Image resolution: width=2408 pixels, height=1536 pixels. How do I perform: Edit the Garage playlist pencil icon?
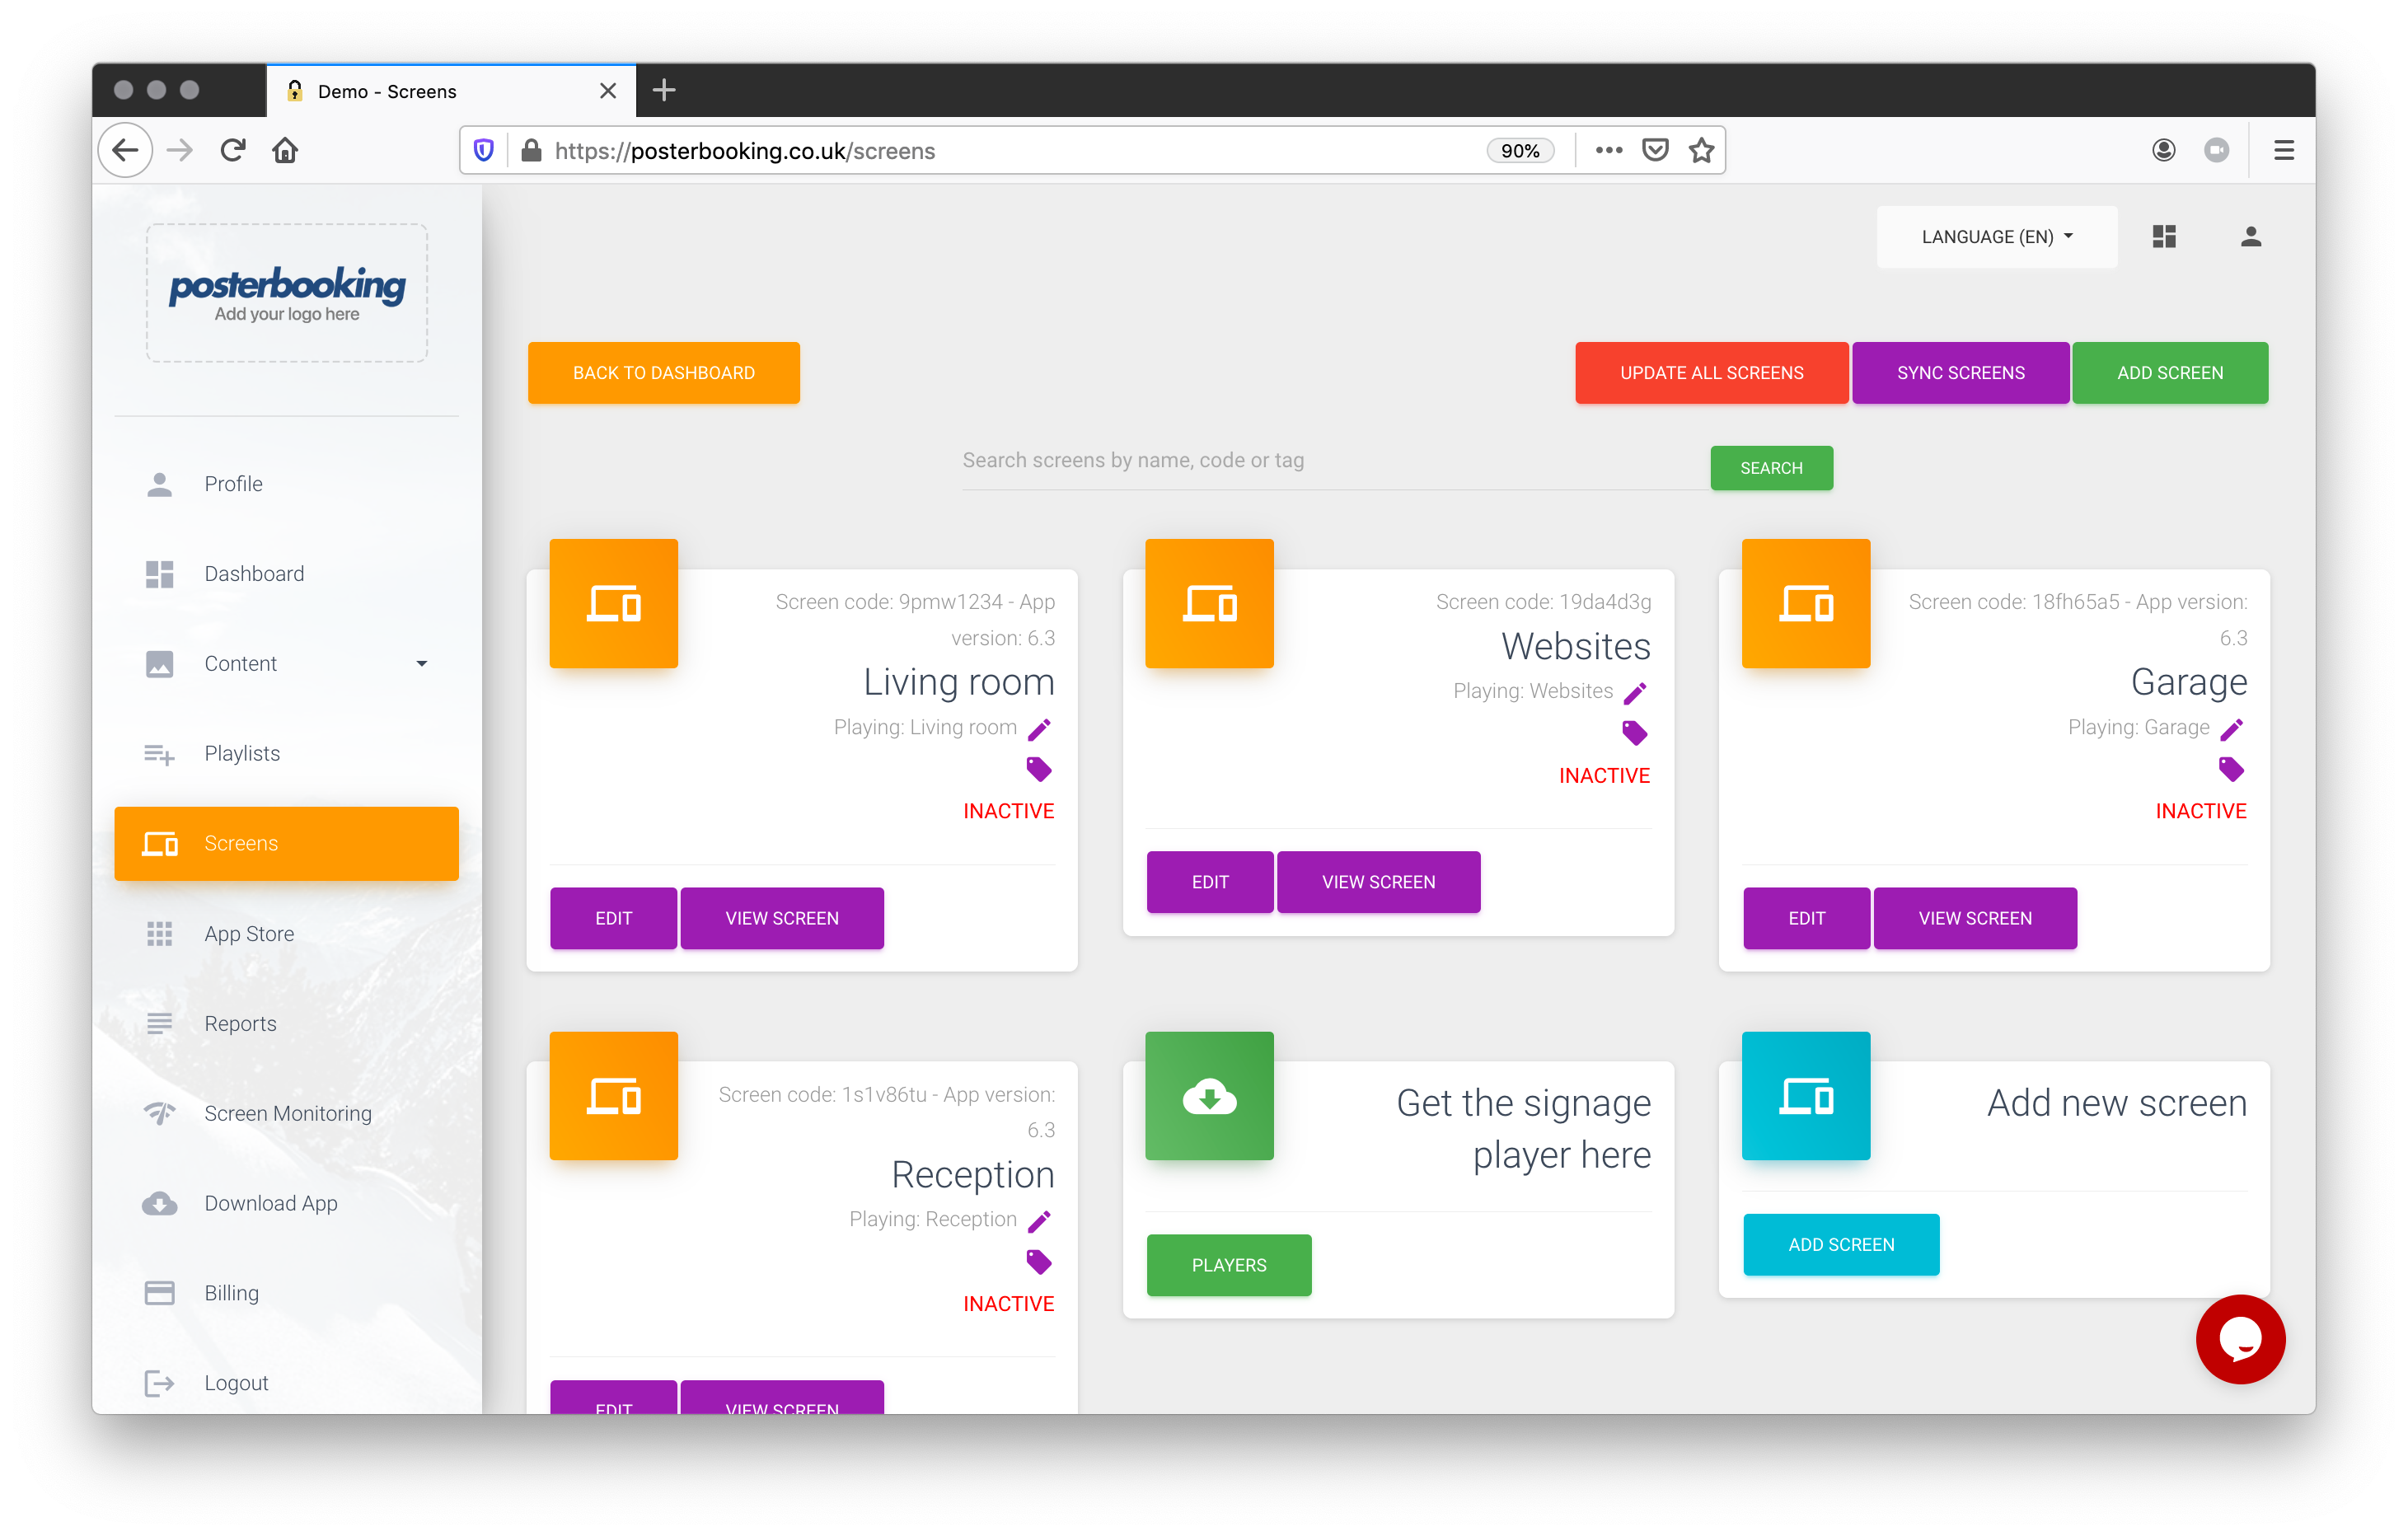(x=2231, y=729)
